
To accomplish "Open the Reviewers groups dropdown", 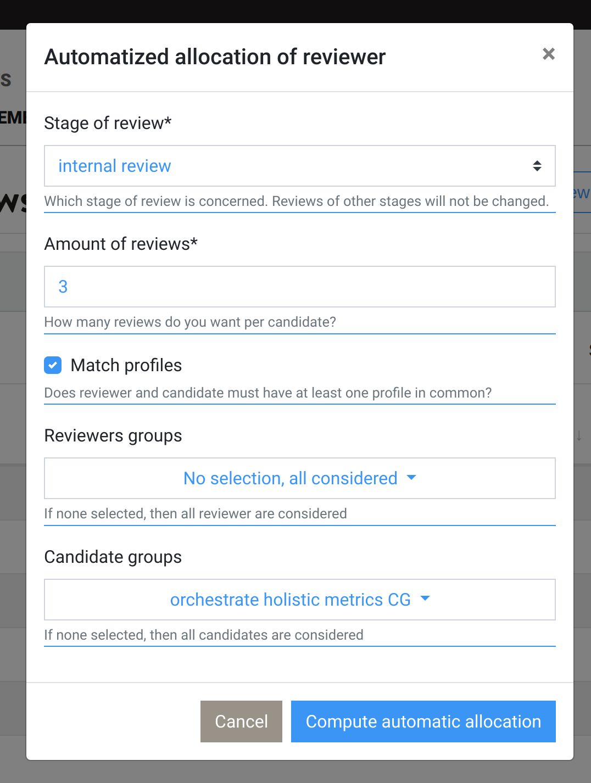I will click(x=299, y=478).
